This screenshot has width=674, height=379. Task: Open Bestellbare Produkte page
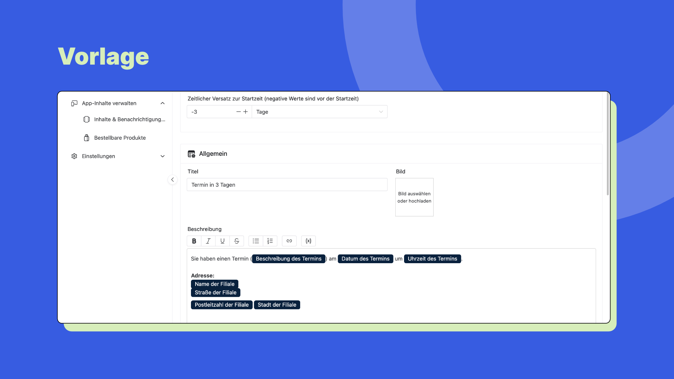pyautogui.click(x=120, y=138)
